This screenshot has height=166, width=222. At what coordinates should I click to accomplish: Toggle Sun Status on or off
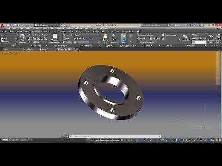123,38
